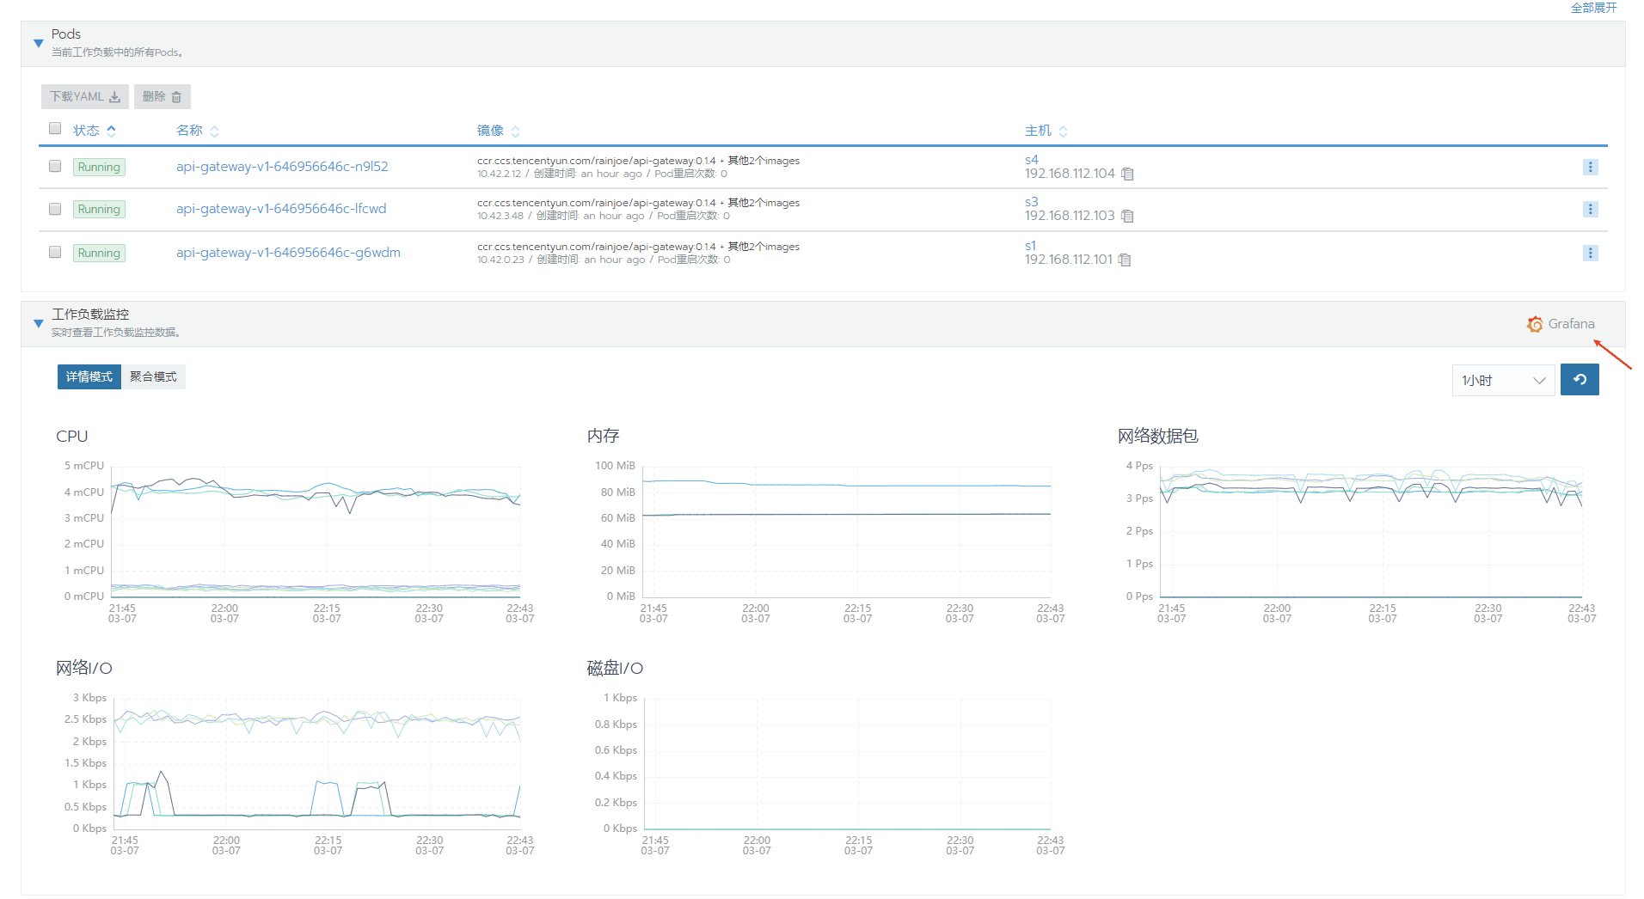Switch to 聚合模式 view
This screenshot has height=899, width=1644.
153,376
